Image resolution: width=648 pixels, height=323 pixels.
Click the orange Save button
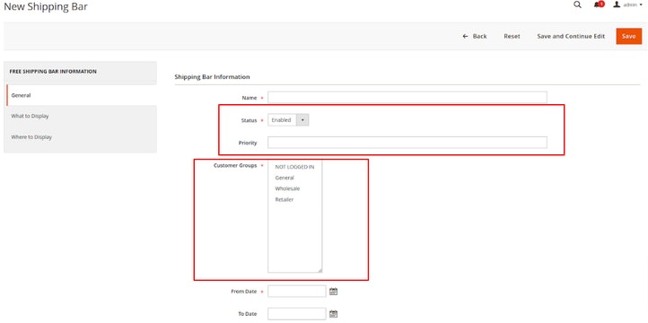pyautogui.click(x=628, y=37)
